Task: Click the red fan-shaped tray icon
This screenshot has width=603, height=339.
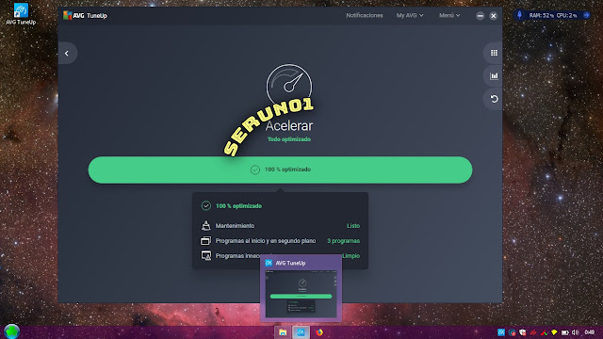Action: coord(533,332)
